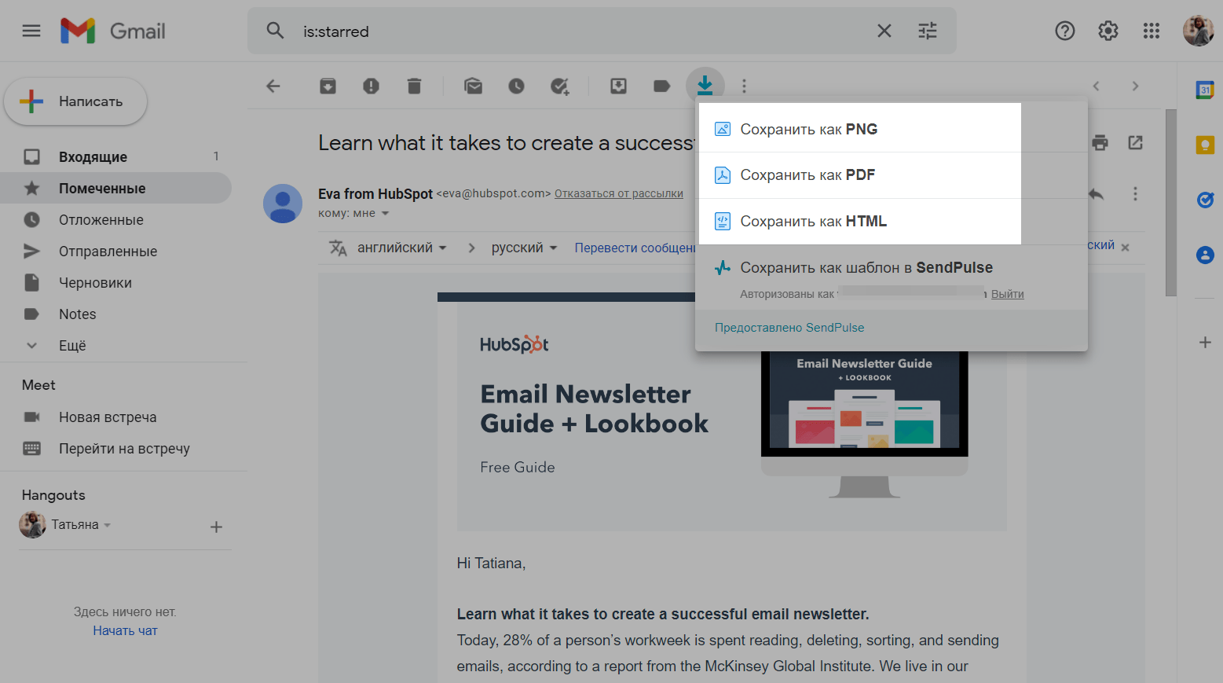
Task: Open Google Calendar side panel
Action: pos(1205,90)
